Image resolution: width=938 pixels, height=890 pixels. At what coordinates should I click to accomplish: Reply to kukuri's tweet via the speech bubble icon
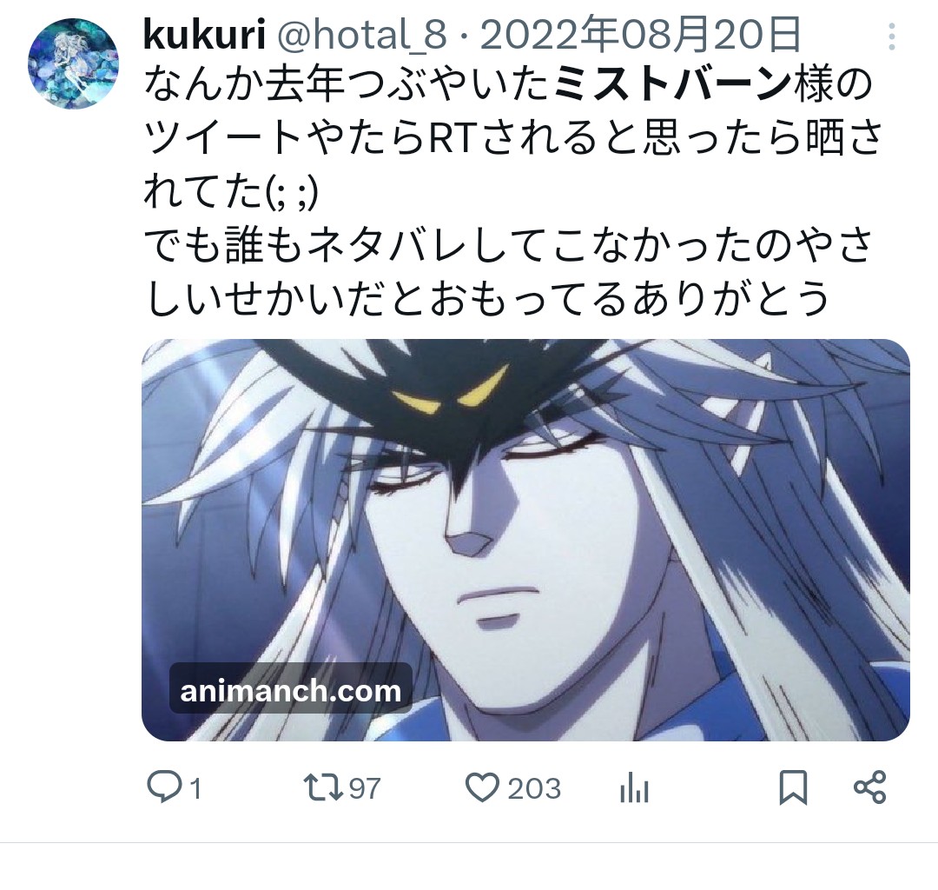point(164,787)
